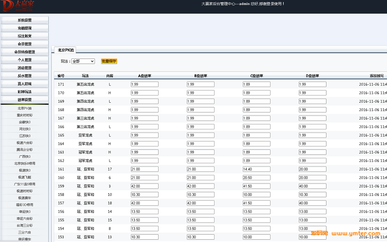This screenshot has width=387, height=242.
Task: Edit B盘赔率 field for row 155
Action: [x=201, y=220]
